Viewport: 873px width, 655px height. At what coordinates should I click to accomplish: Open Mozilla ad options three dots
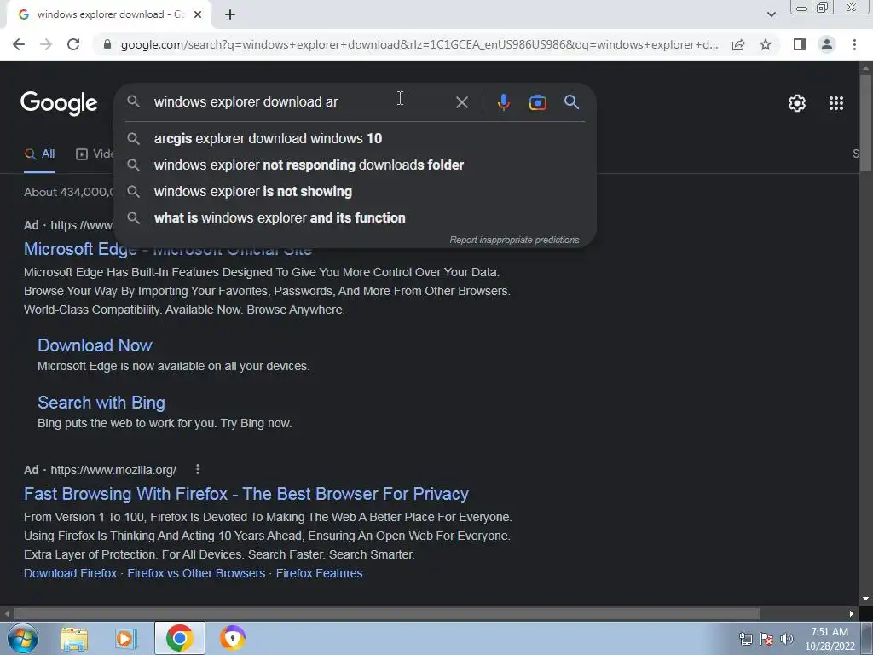pyautogui.click(x=198, y=470)
